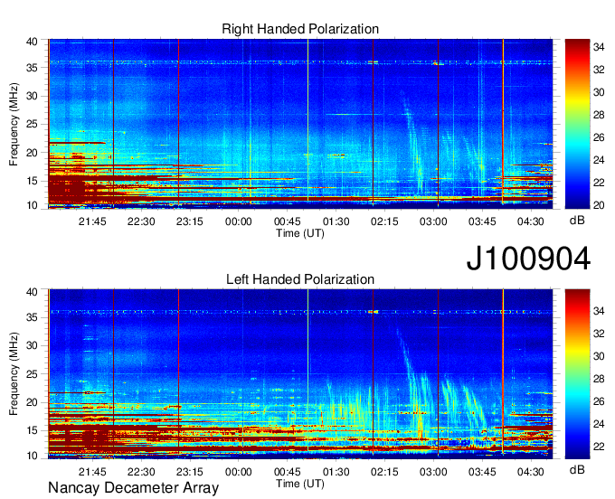Click 35 MHz tick on Left Handed plot
The height and width of the screenshot is (499, 615).
tap(32, 317)
